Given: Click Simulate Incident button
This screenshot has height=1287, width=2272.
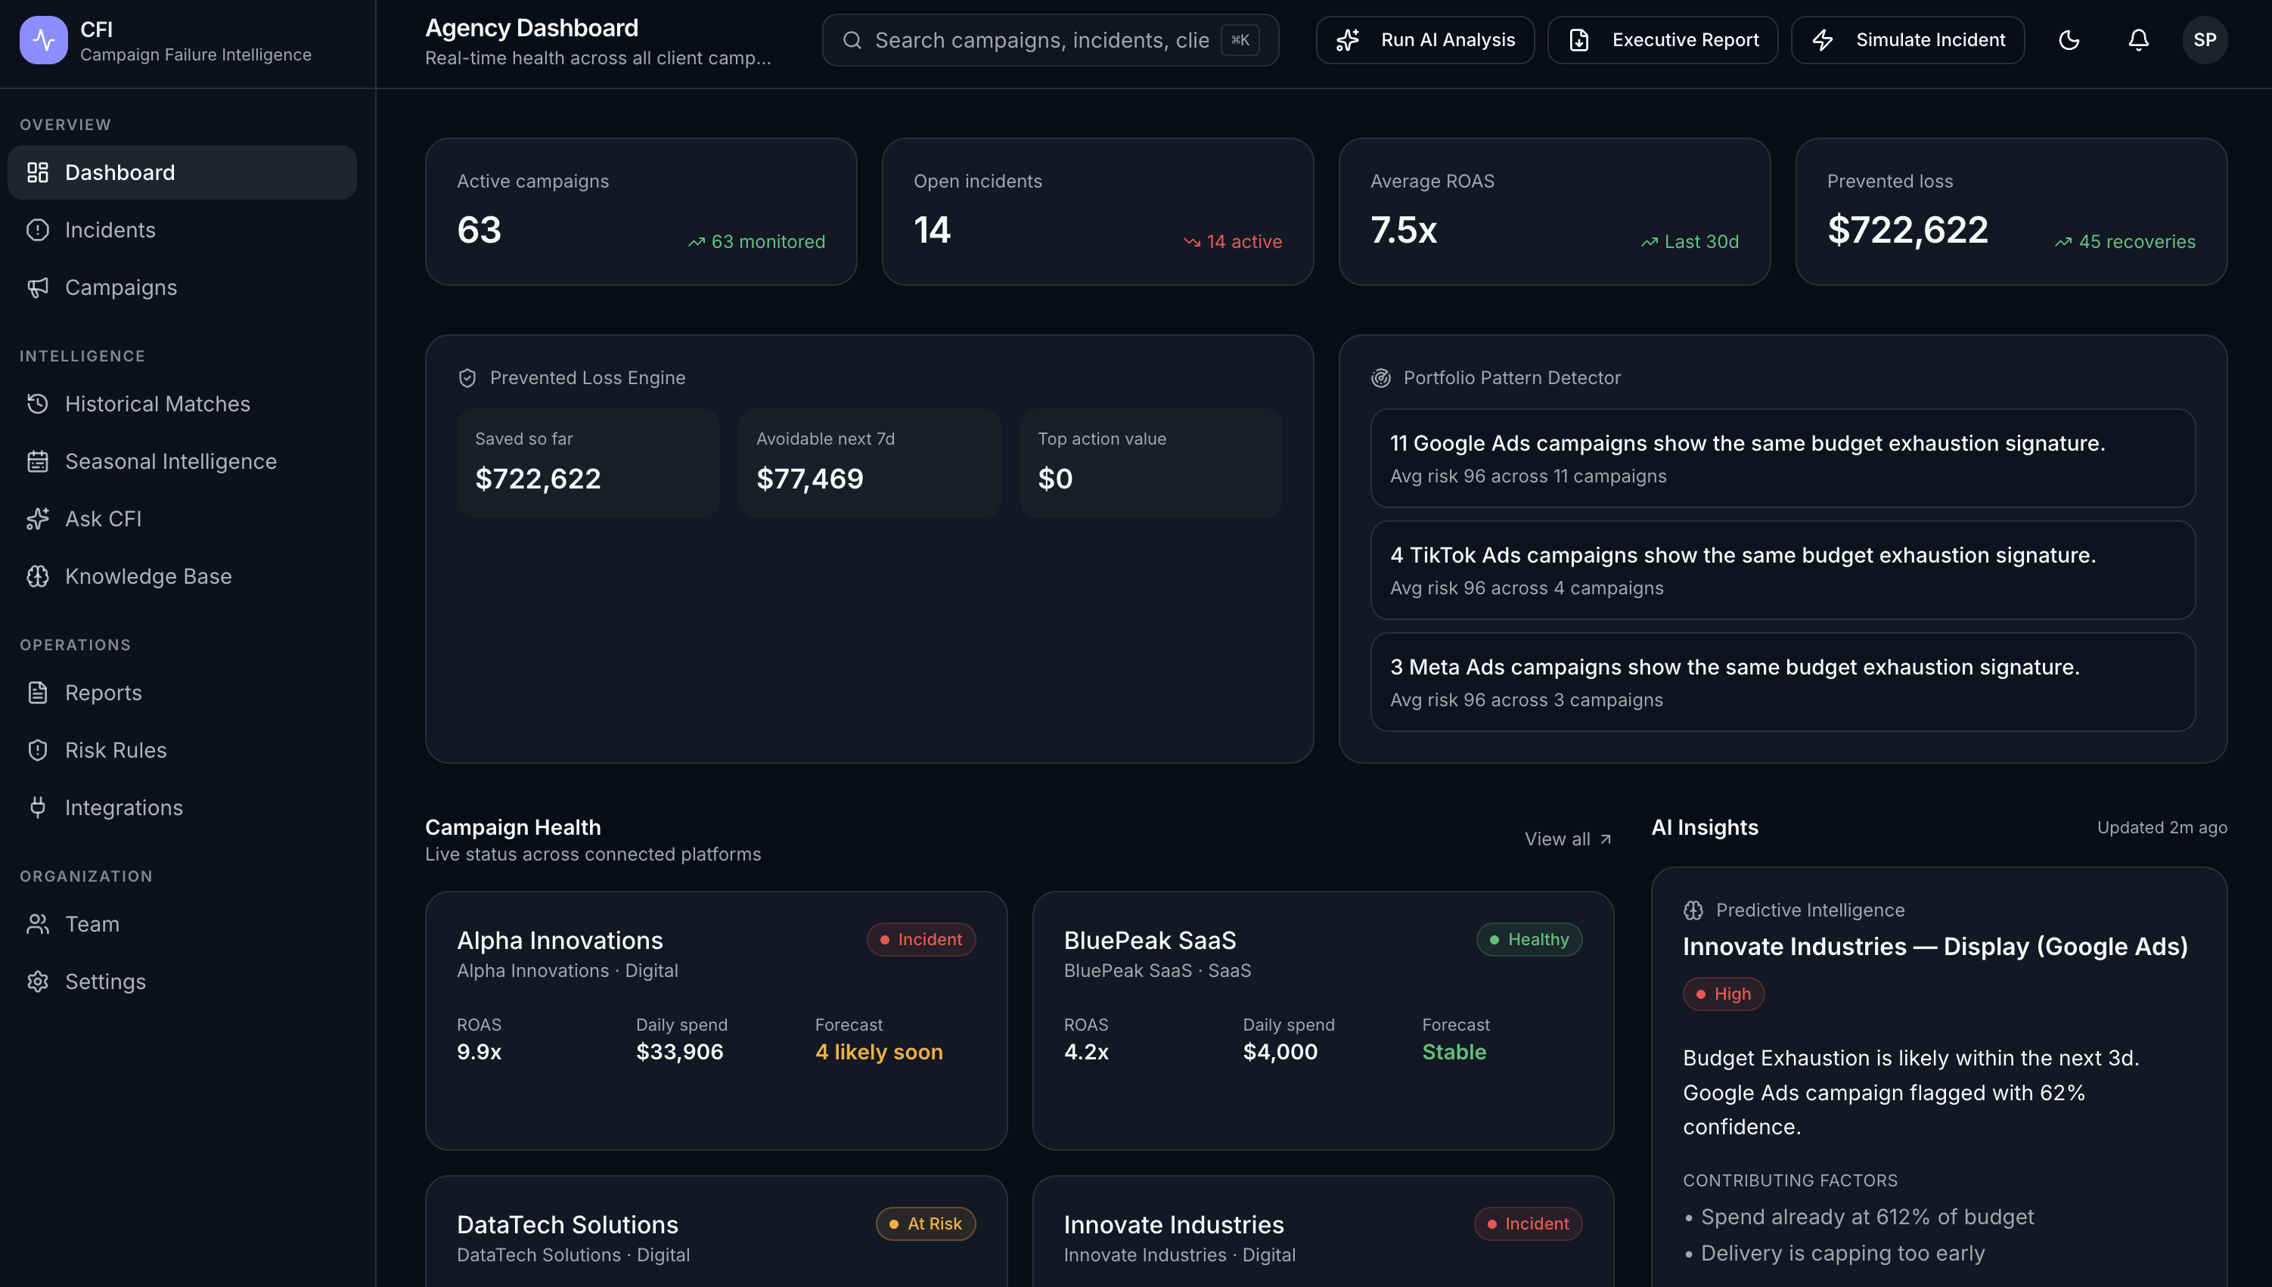Looking at the screenshot, I should pos(1907,40).
